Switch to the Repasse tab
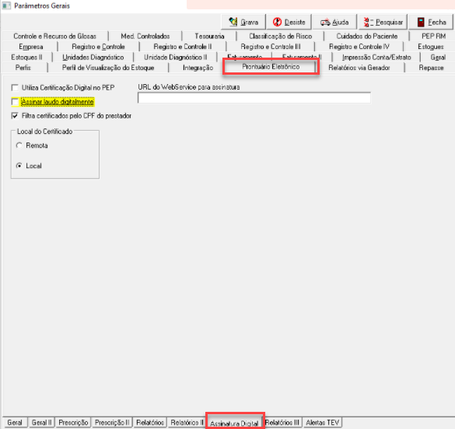The height and width of the screenshot is (429, 455). 431,68
